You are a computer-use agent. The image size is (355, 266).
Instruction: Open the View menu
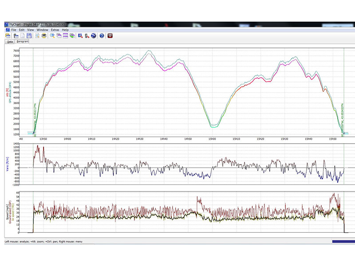tap(31, 30)
